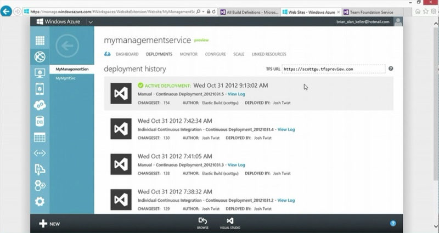
Task: Click the date Wed Oct 31 2012 7:38:32 AM
Action: tap(175, 191)
